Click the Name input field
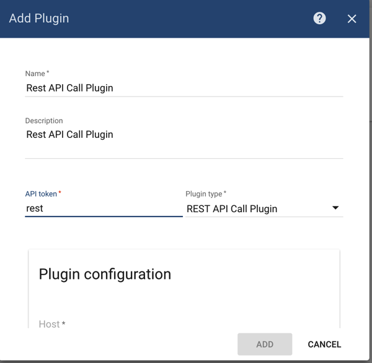372x363 pixels. tap(184, 88)
